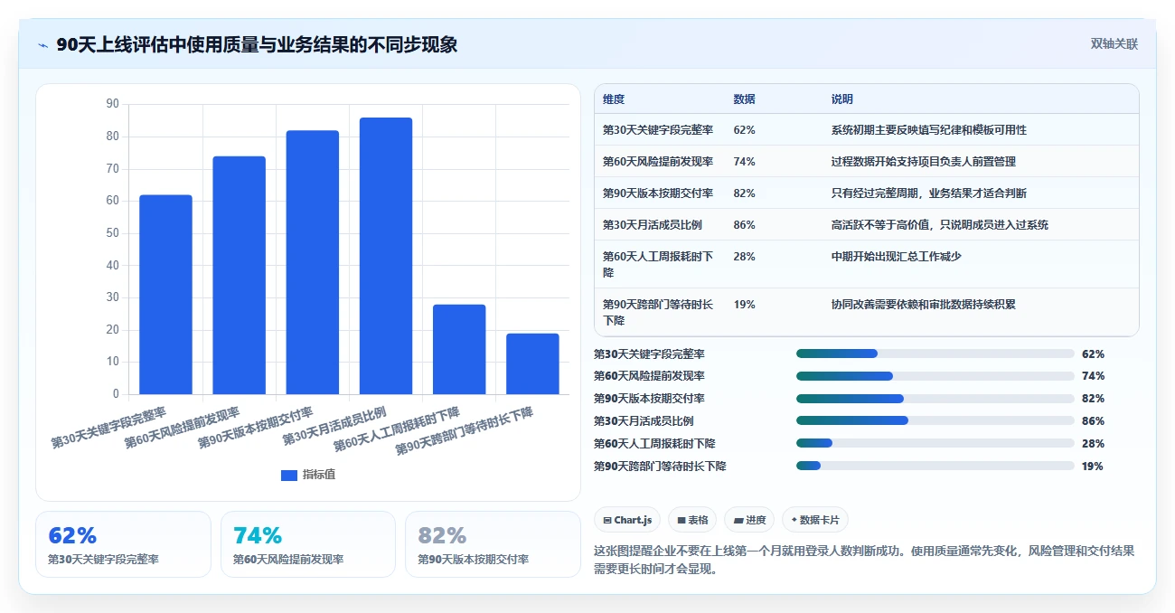Click the pulse icon beside the title
Viewport: 1175px width, 613px height.
click(42, 45)
